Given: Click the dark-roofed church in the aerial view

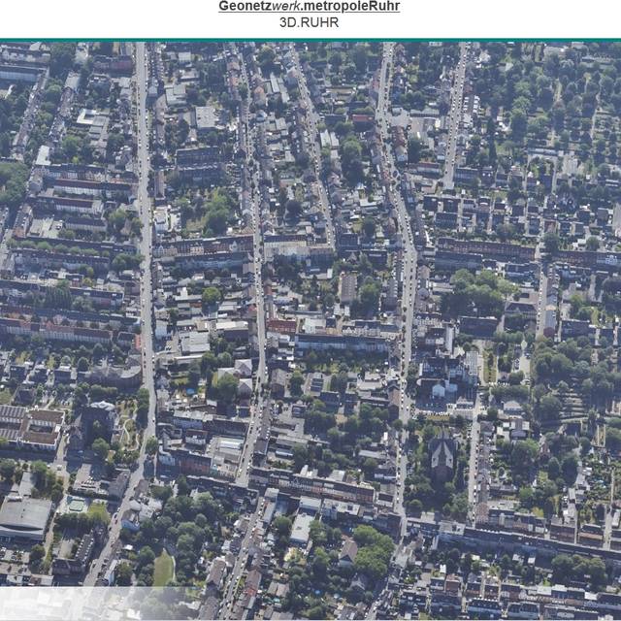Looking at the screenshot, I should 442,454.
